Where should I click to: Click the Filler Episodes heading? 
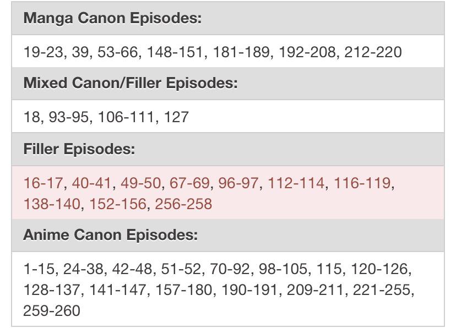pyautogui.click(x=79, y=149)
